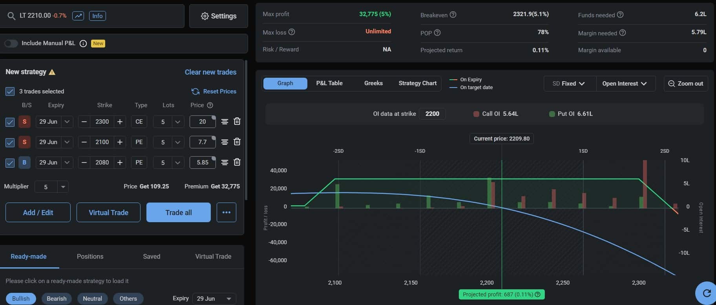716x305 pixels.
Task: Open Strategy Chart tab
Action: [418, 83]
